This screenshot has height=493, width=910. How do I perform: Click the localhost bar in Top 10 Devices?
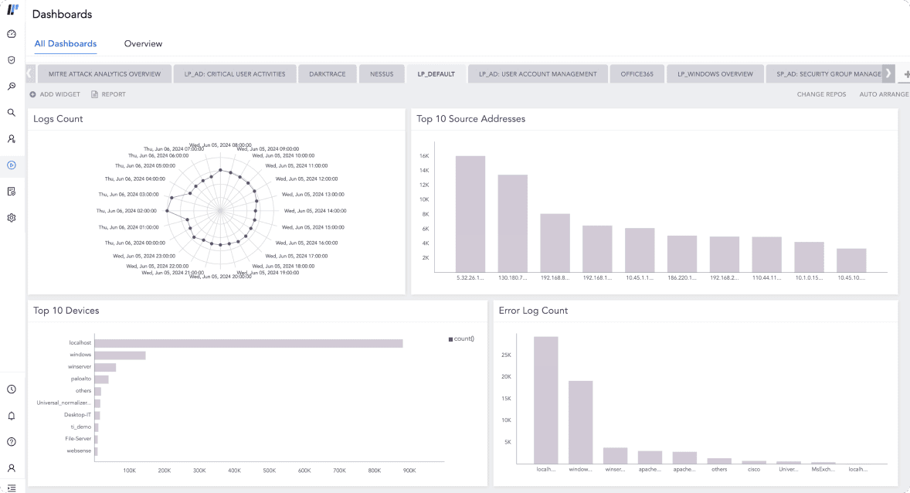pos(248,343)
